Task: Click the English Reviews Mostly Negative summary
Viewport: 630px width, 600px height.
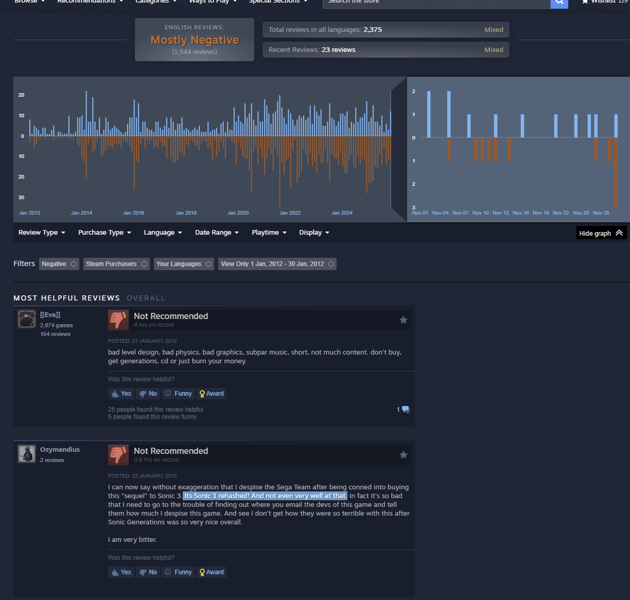Action: [195, 40]
